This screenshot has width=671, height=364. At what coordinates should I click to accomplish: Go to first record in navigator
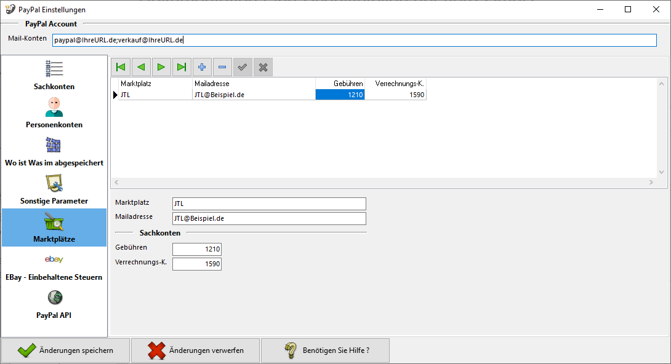pyautogui.click(x=121, y=67)
